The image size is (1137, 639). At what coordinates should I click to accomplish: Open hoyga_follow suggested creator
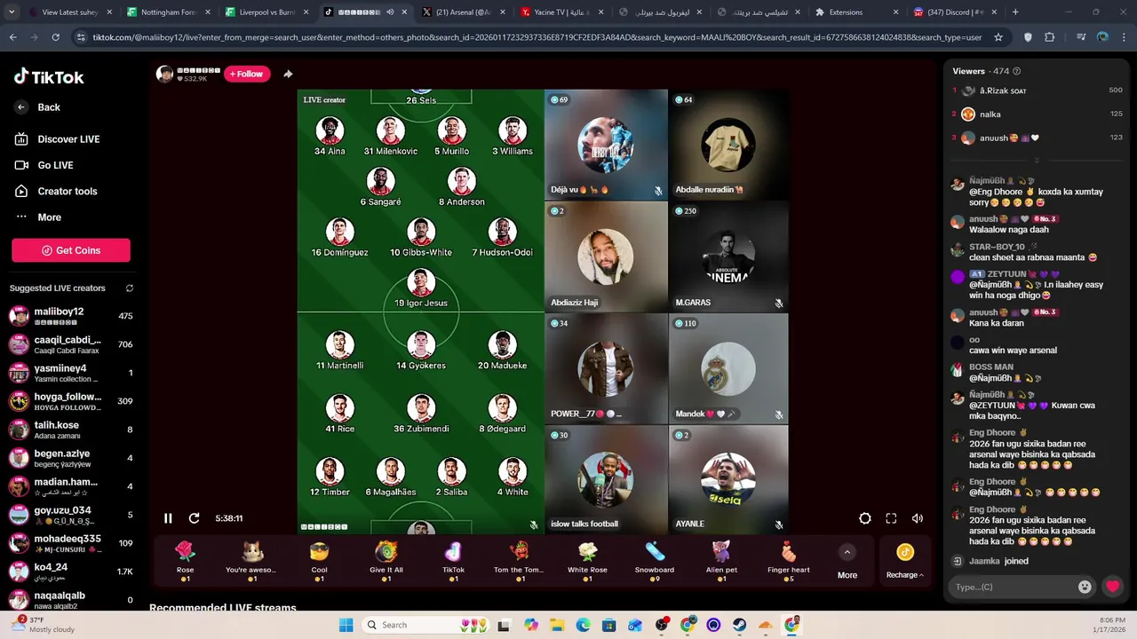(x=71, y=401)
